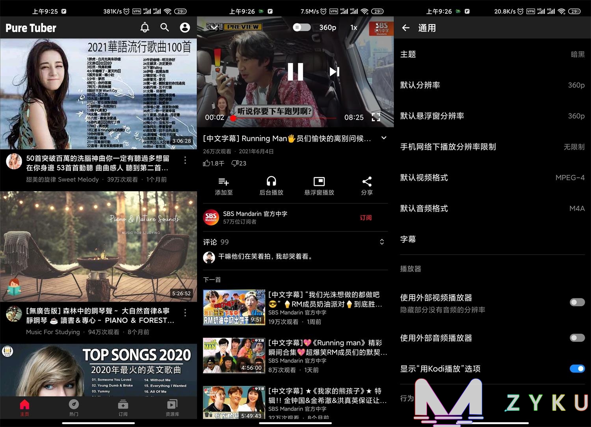Open 默认音频格式 M4A setting
This screenshot has width=591, height=427.
[x=492, y=208]
